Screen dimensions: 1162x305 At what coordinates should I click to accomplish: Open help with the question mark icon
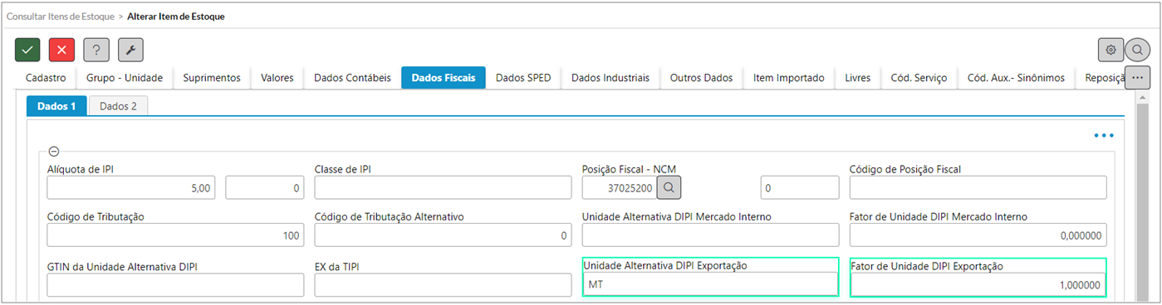(96, 50)
